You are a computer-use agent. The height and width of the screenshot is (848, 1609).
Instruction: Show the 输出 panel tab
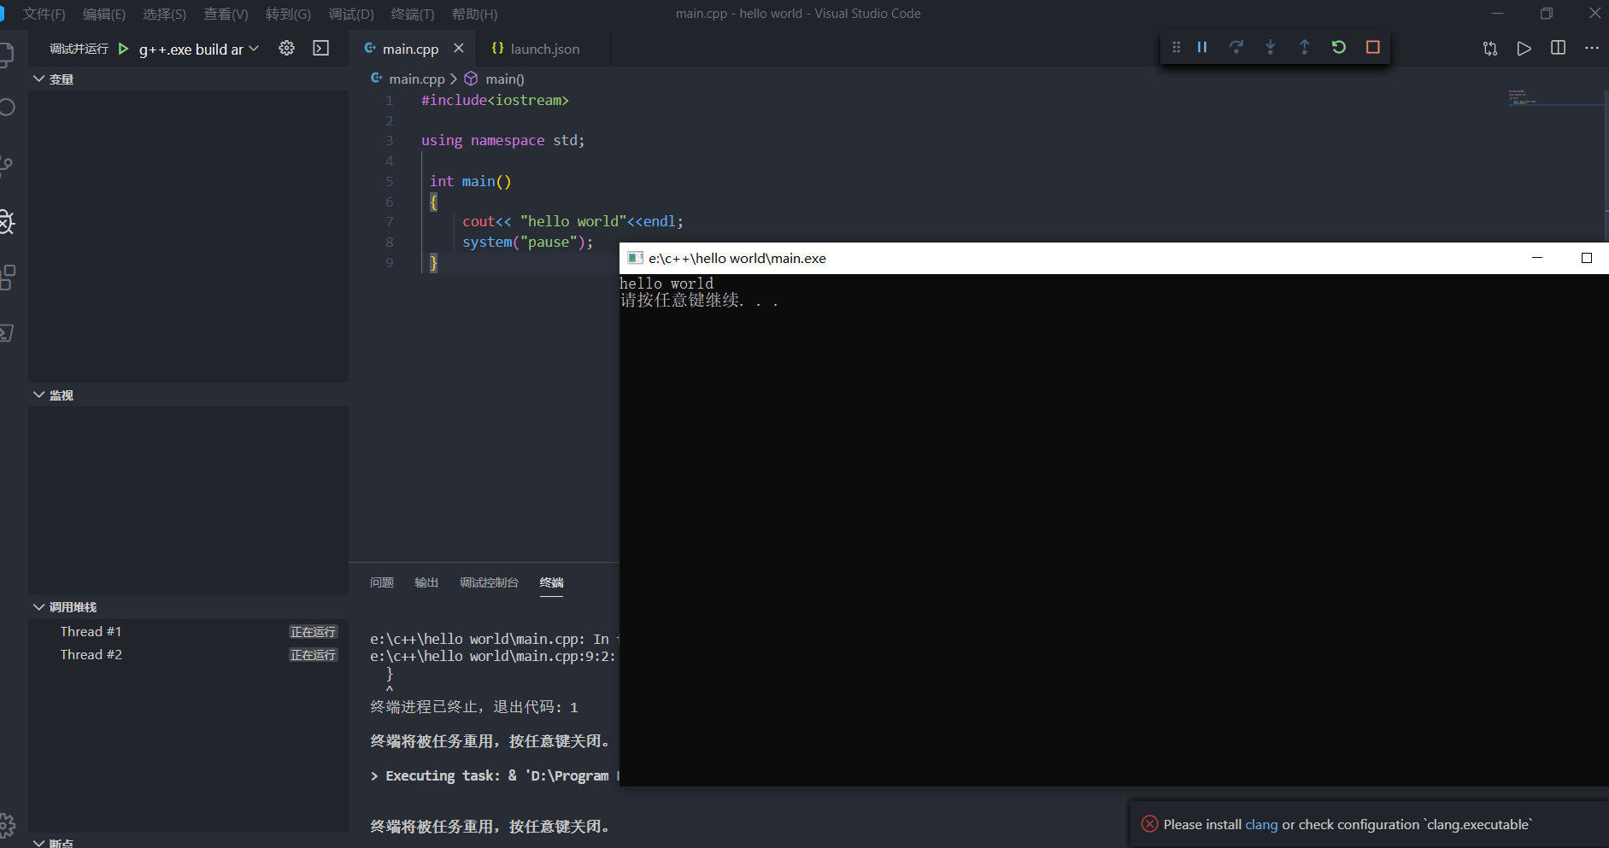tap(426, 582)
